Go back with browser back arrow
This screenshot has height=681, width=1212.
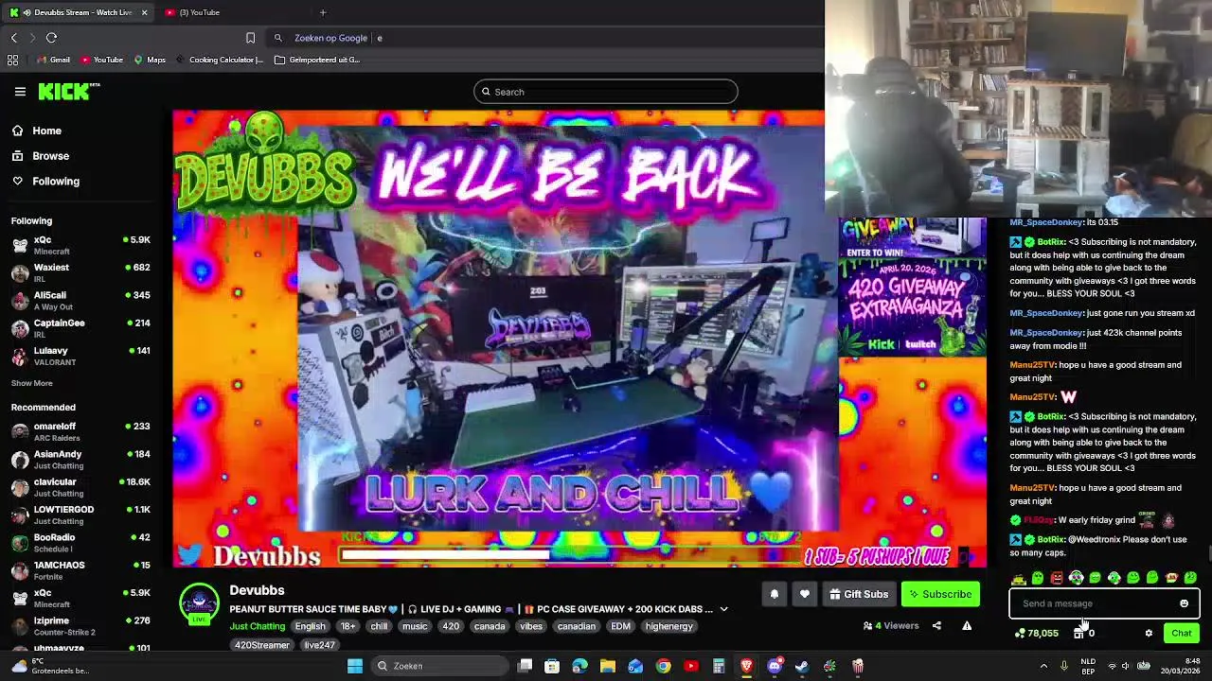(x=13, y=38)
